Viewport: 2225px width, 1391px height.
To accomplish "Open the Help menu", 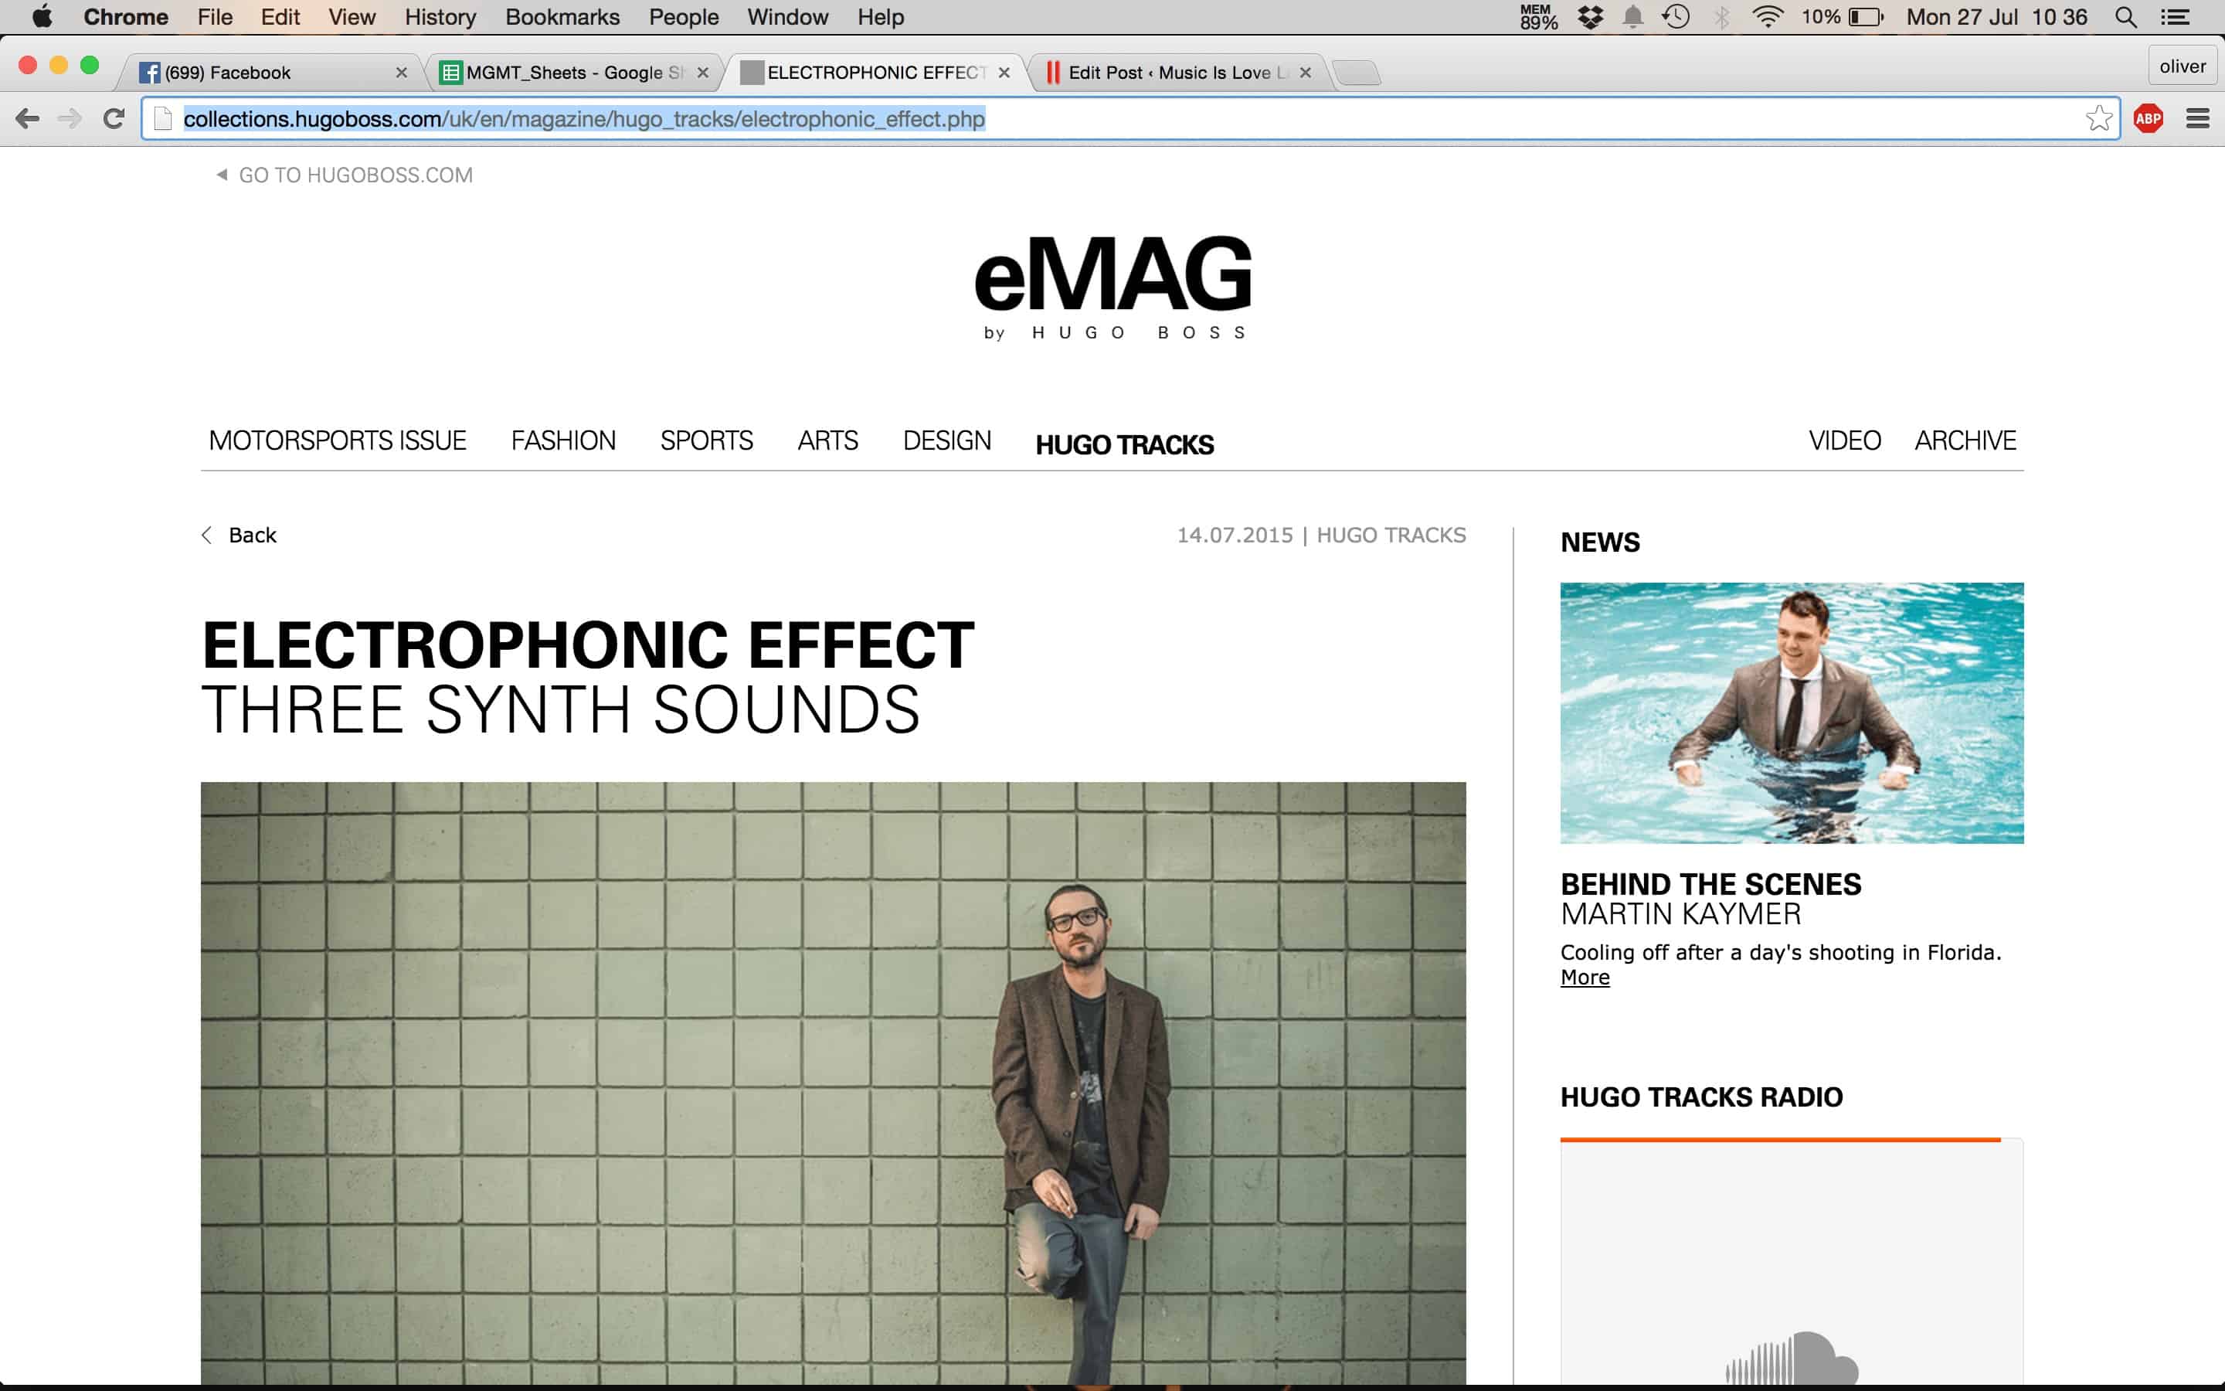I will (x=881, y=16).
